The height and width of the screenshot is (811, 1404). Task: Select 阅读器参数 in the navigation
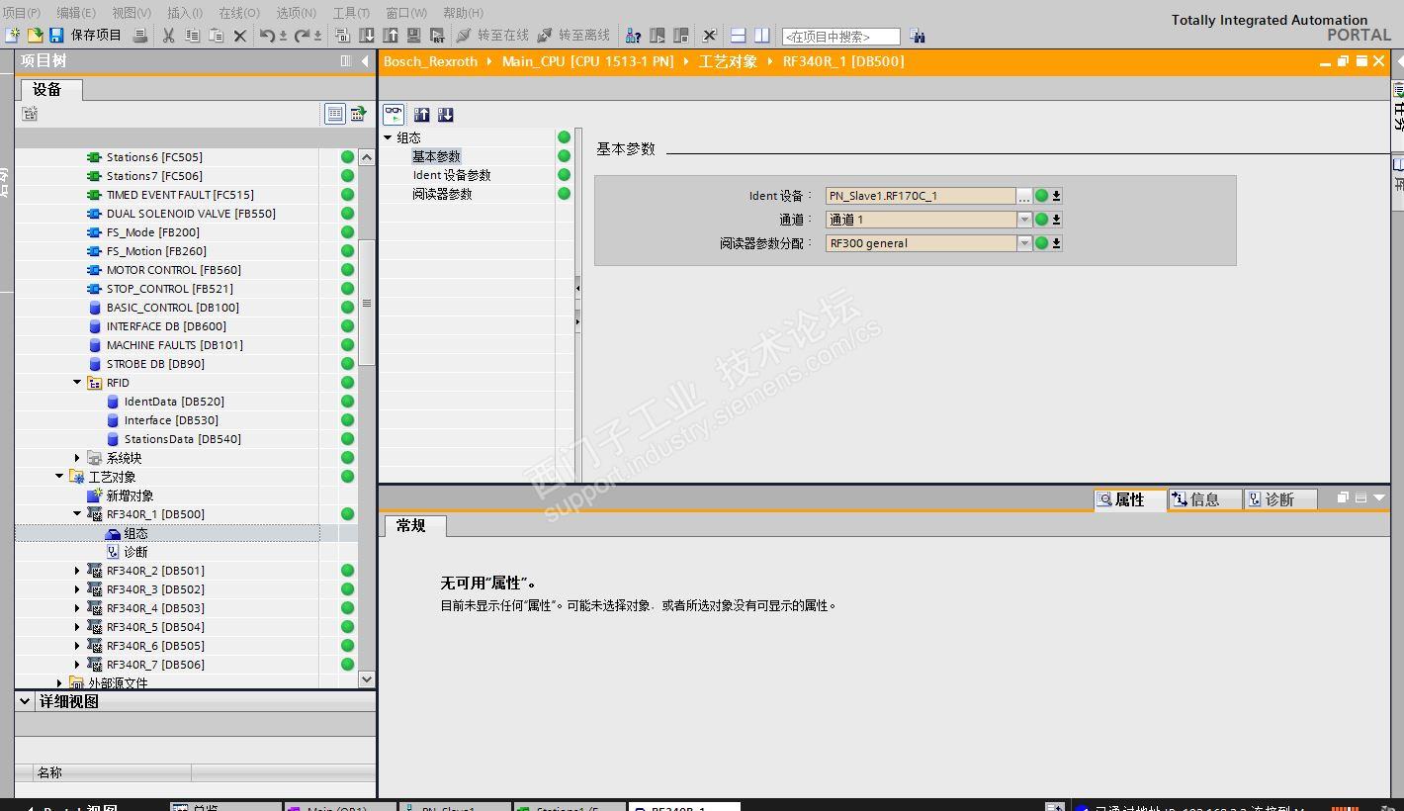click(x=442, y=194)
